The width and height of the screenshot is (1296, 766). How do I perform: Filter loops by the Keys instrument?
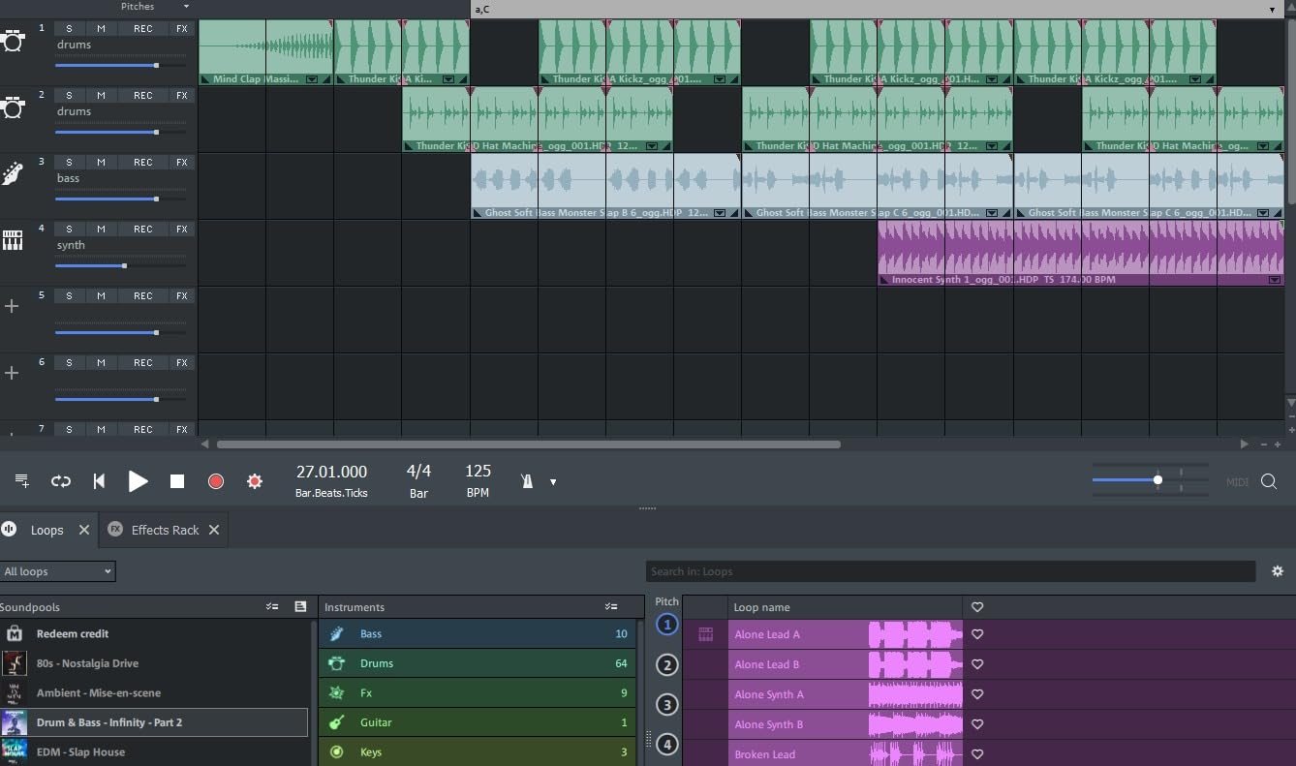(x=477, y=751)
